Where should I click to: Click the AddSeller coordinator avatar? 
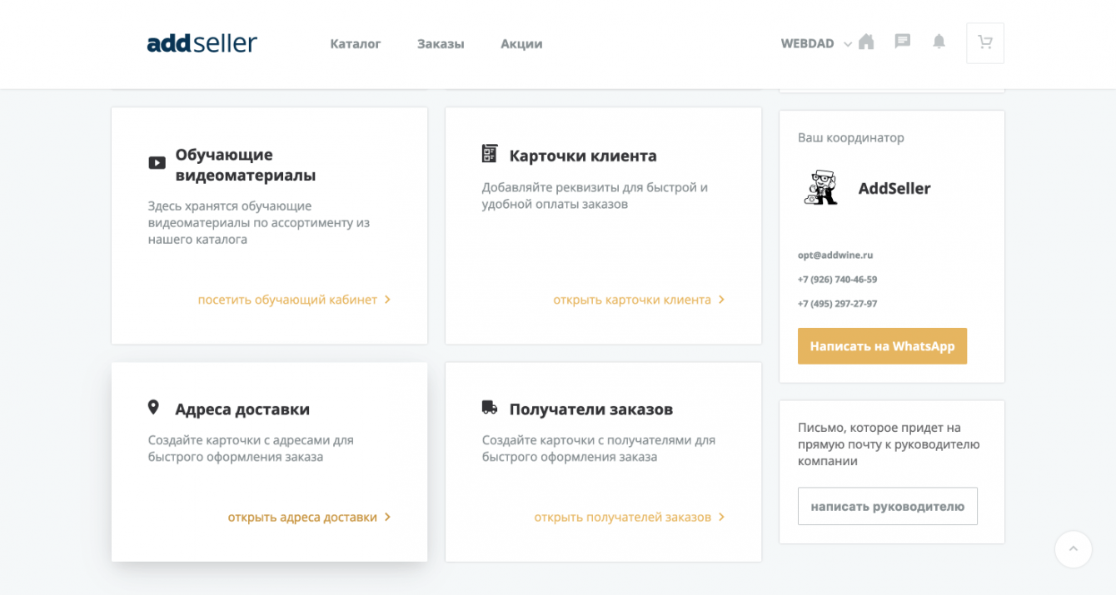point(821,188)
